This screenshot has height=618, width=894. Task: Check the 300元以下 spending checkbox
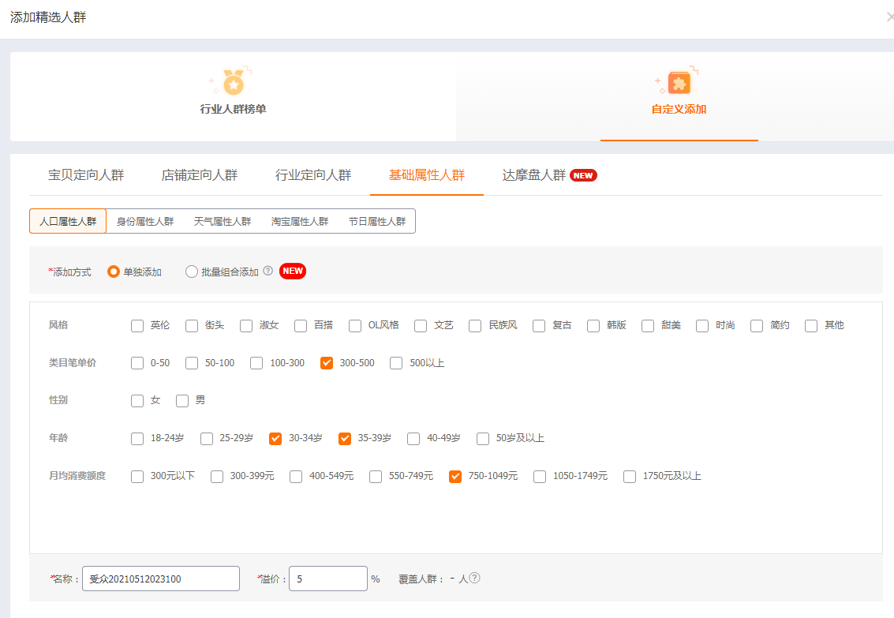point(137,476)
